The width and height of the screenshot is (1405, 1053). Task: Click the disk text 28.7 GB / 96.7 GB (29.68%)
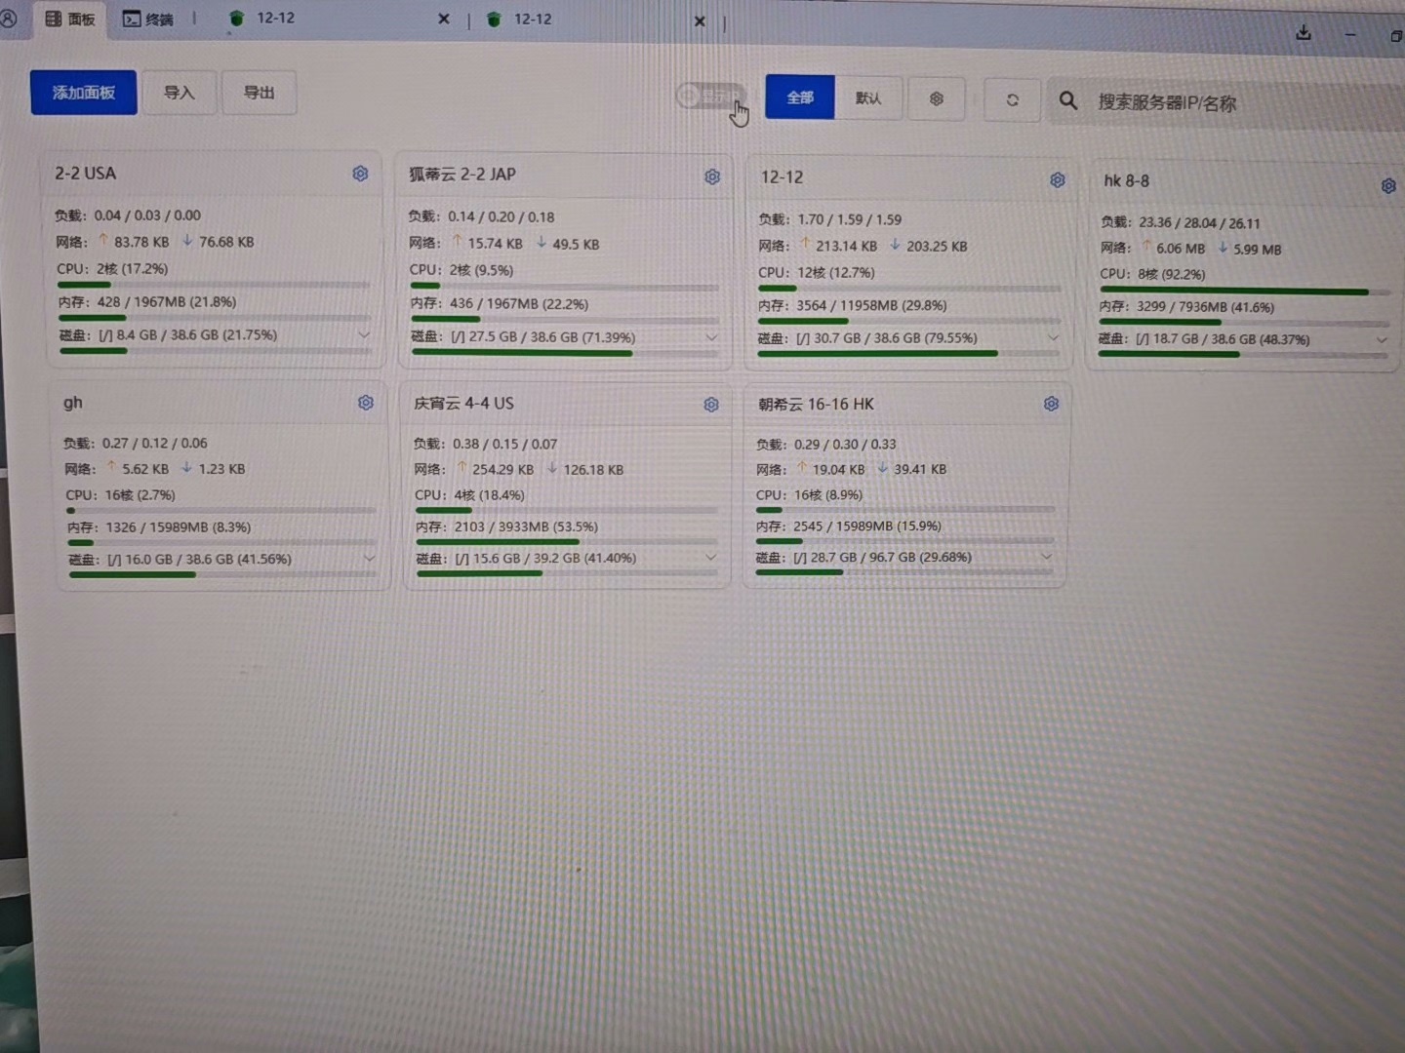coord(891,557)
